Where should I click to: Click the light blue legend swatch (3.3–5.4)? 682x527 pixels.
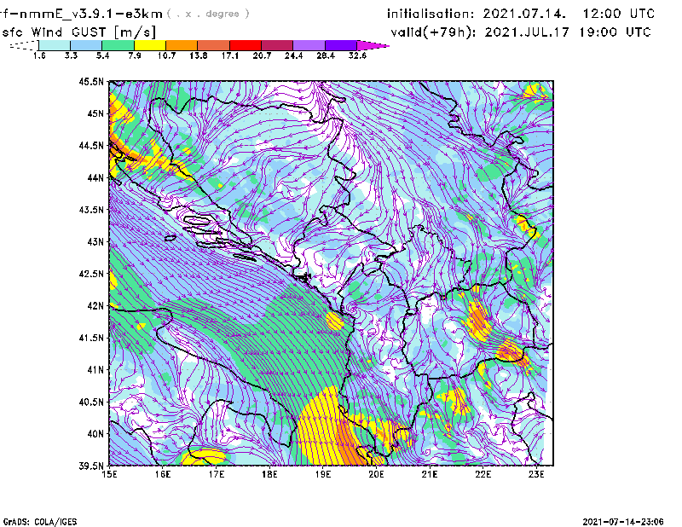[86, 45]
